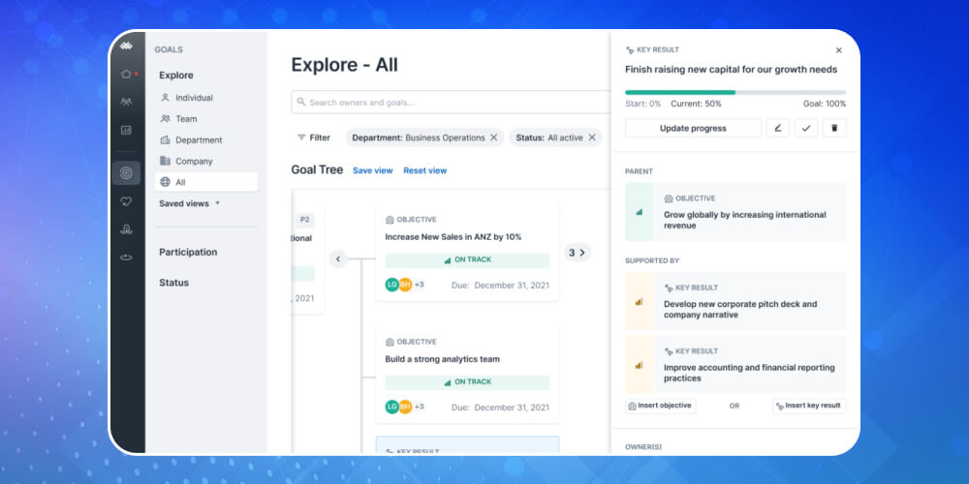Image resolution: width=969 pixels, height=484 pixels.
Task: Click the heart icon in the dark sidebar
Action: [x=126, y=201]
